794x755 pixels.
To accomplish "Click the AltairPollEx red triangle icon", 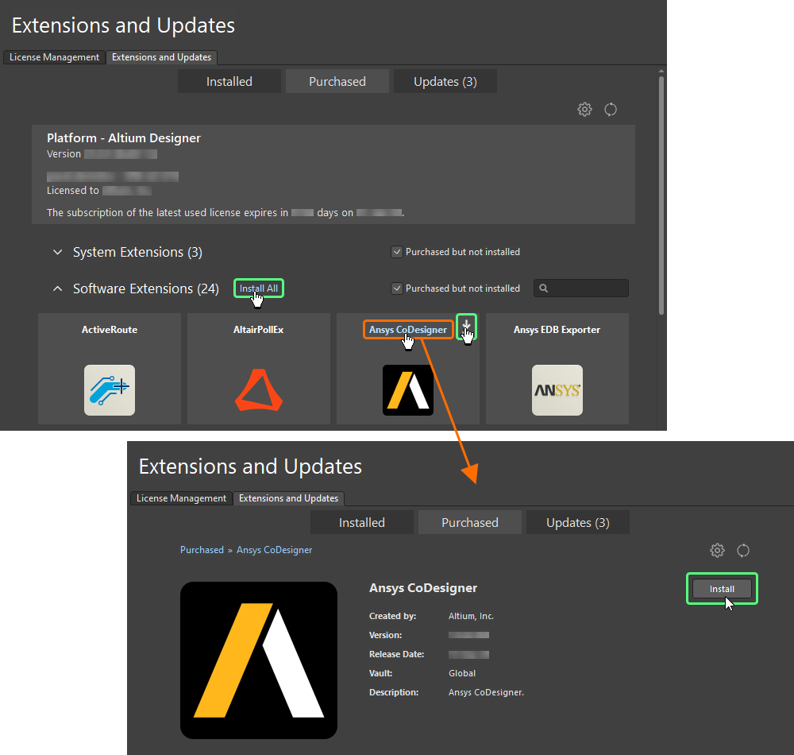I will 259,390.
